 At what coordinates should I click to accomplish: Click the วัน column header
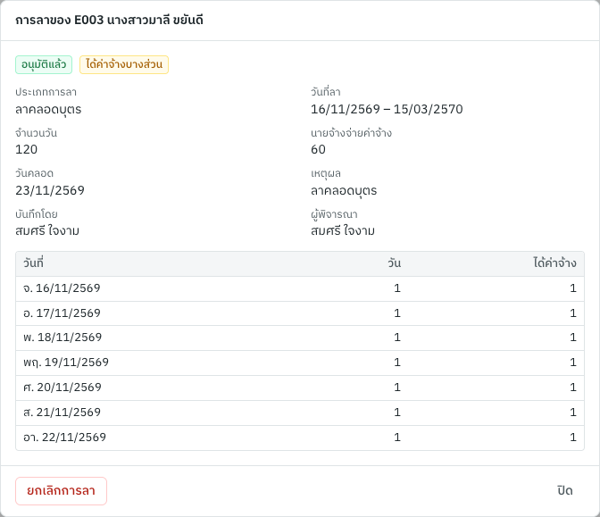(394, 263)
